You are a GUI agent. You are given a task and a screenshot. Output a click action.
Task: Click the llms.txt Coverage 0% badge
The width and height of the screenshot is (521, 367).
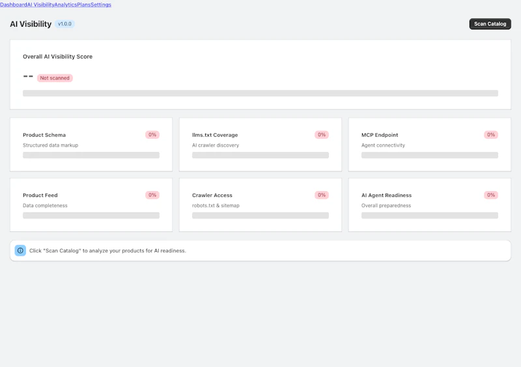coord(322,135)
